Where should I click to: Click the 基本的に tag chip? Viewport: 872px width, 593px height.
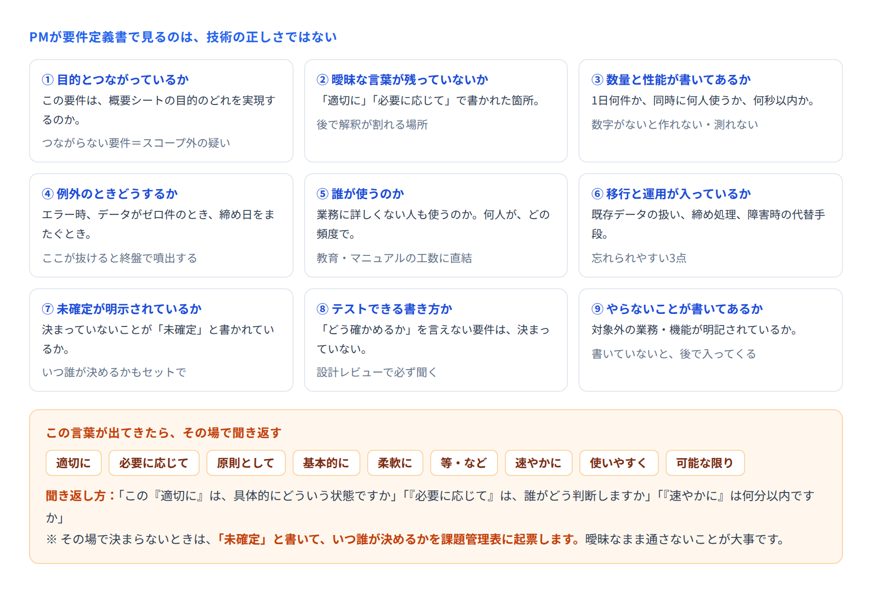coord(327,463)
